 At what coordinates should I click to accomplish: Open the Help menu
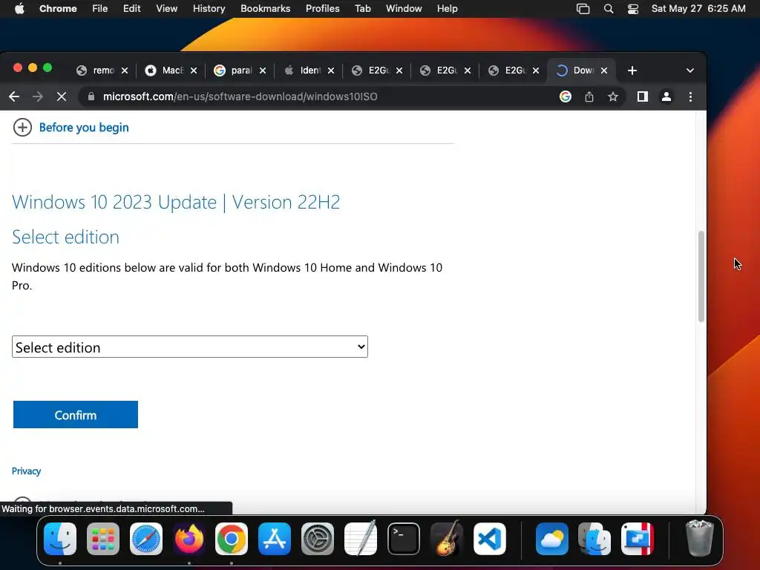tap(447, 9)
